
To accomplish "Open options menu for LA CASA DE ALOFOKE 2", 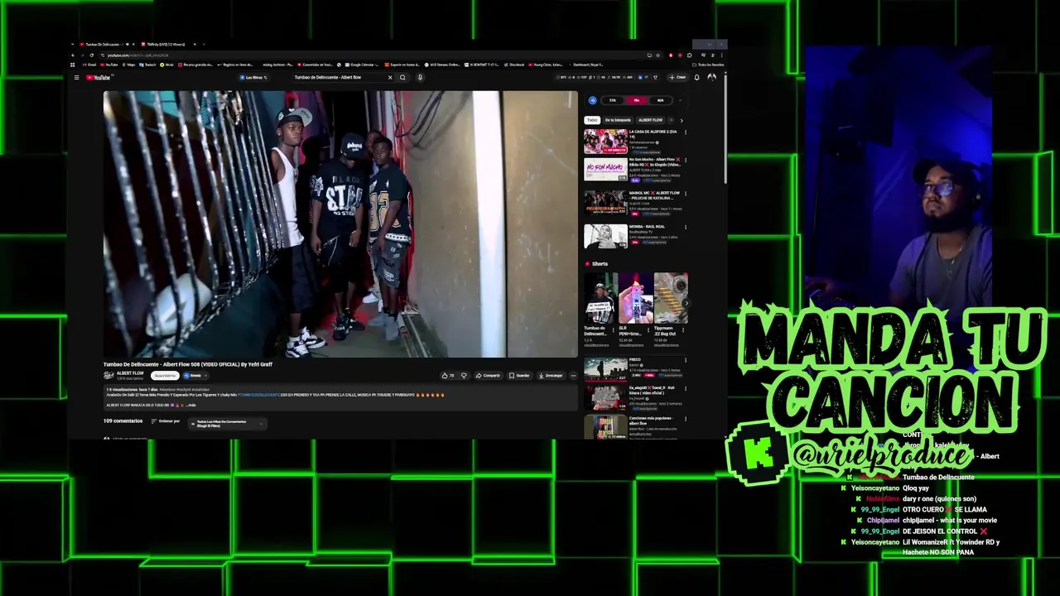I will [686, 132].
